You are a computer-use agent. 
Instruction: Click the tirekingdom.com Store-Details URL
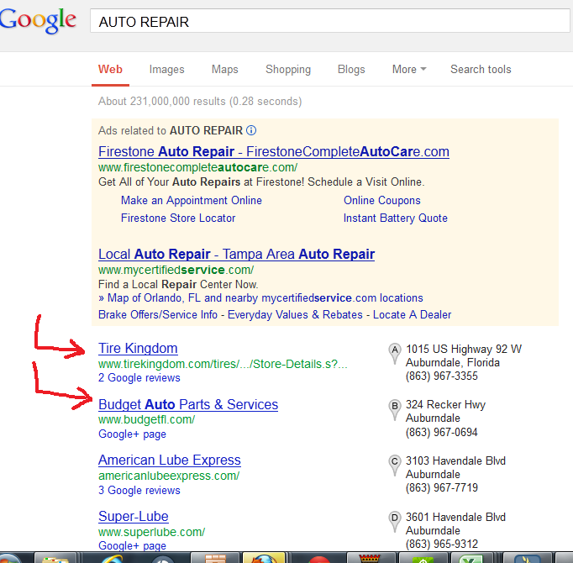pyautogui.click(x=223, y=364)
